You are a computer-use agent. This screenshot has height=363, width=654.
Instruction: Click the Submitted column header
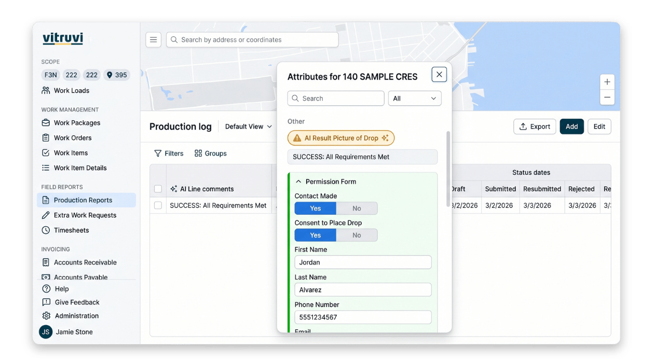click(x=500, y=189)
